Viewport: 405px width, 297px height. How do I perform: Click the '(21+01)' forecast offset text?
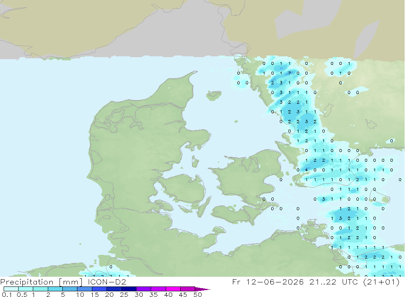point(382,282)
